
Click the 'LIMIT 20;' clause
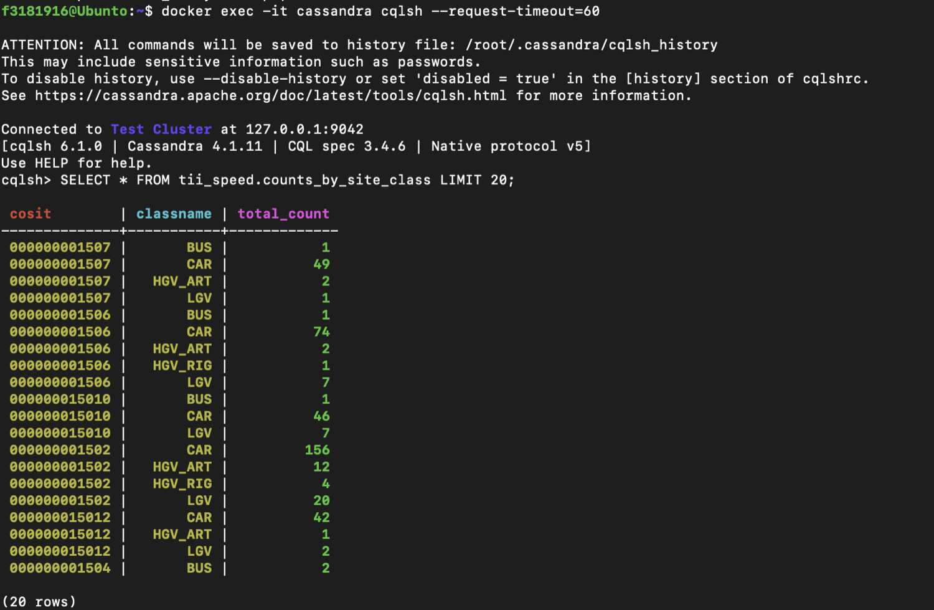point(478,179)
